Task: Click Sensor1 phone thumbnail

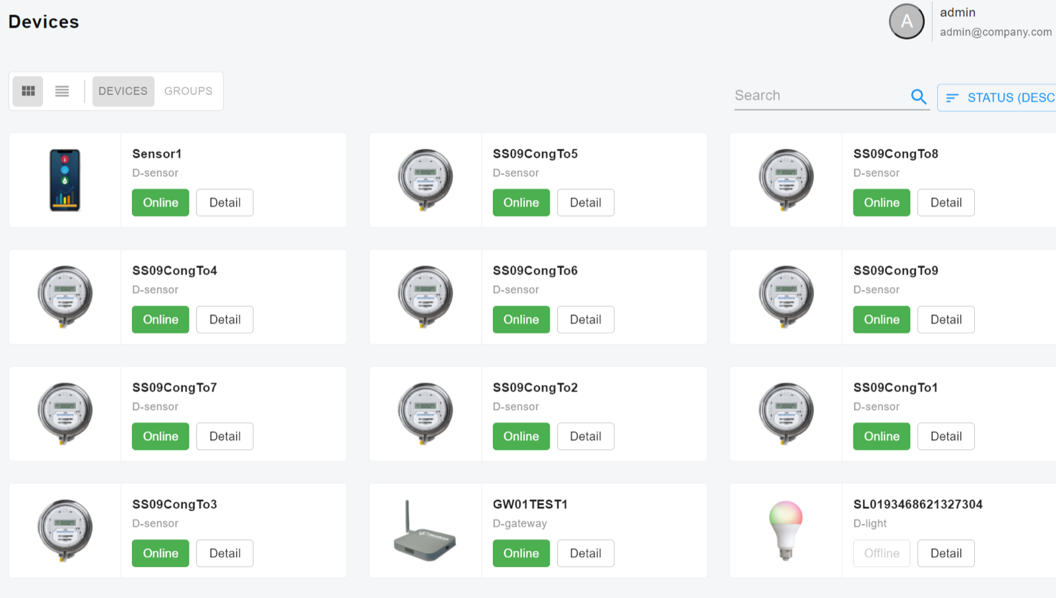Action: tap(65, 180)
